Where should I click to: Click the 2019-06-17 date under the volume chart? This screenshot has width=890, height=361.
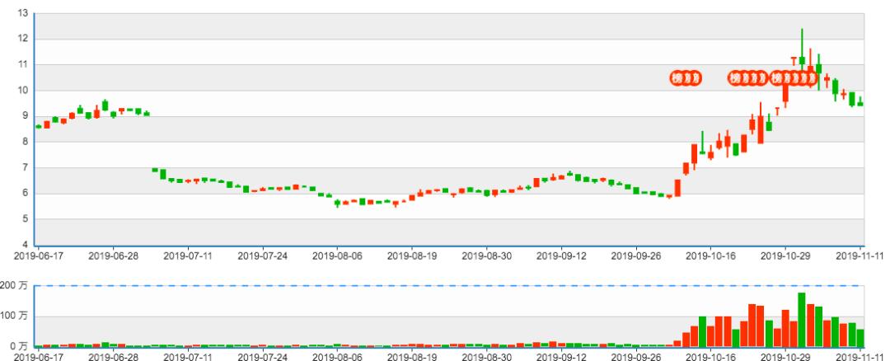(39, 356)
